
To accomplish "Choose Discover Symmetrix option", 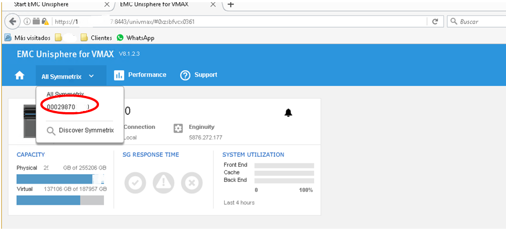I will (x=86, y=131).
